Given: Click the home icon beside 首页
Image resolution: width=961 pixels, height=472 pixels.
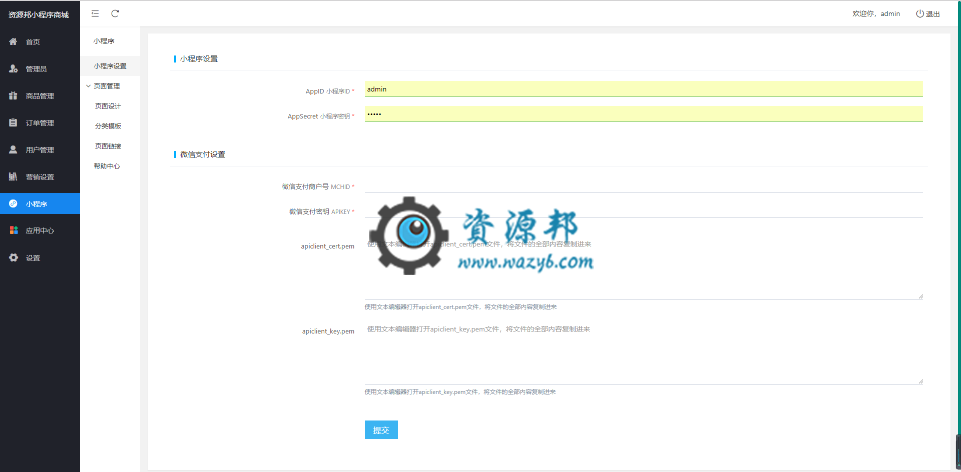Looking at the screenshot, I should pyautogui.click(x=13, y=41).
